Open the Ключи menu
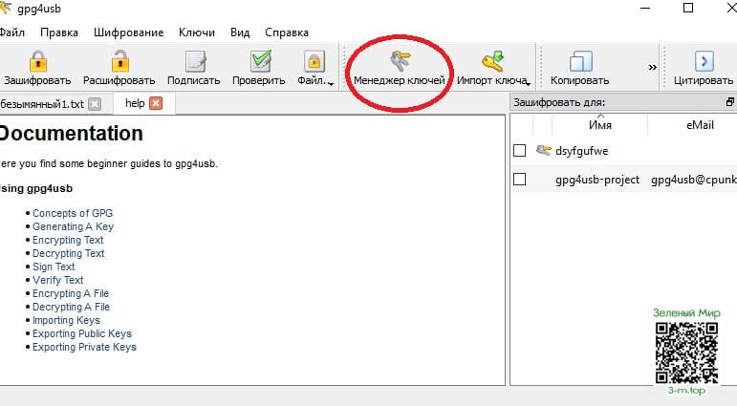Viewport: 737px width, 406px height. [197, 32]
